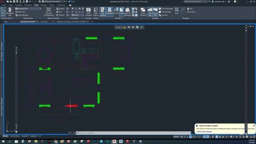256x144 pixels.
Task: Confirm count with green checkmark
Action: click(142, 27)
